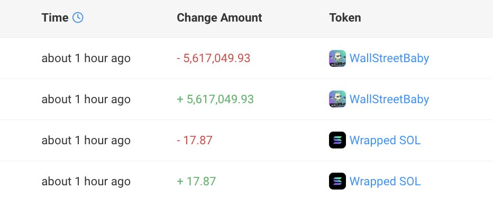
Task: Open WallStreetBaby link beside the red -5,617,049.93
Action: click(389, 58)
